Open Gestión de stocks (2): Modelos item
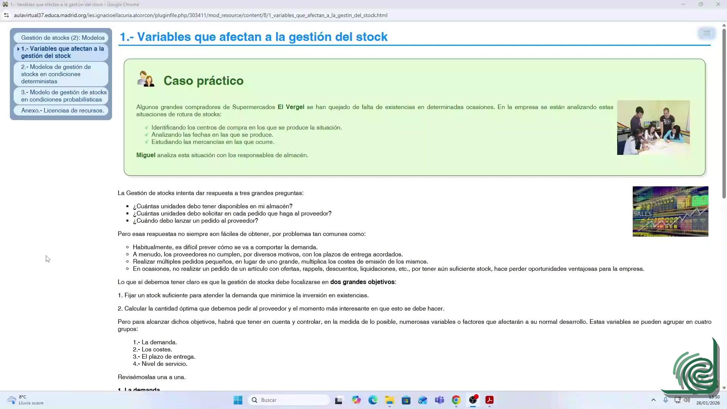The width and height of the screenshot is (727, 409). [62, 37]
